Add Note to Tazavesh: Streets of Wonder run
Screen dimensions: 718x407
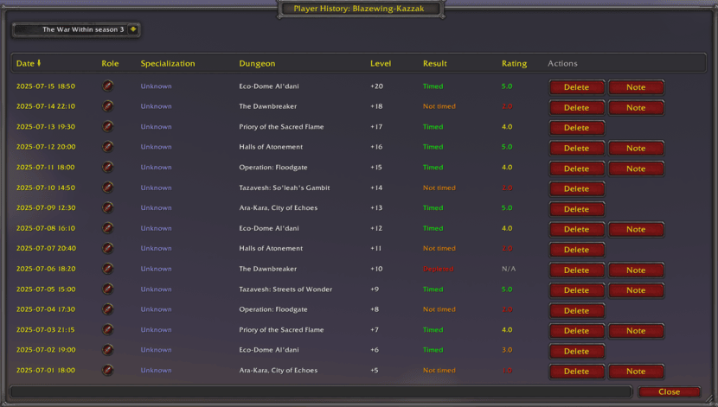[x=636, y=290]
